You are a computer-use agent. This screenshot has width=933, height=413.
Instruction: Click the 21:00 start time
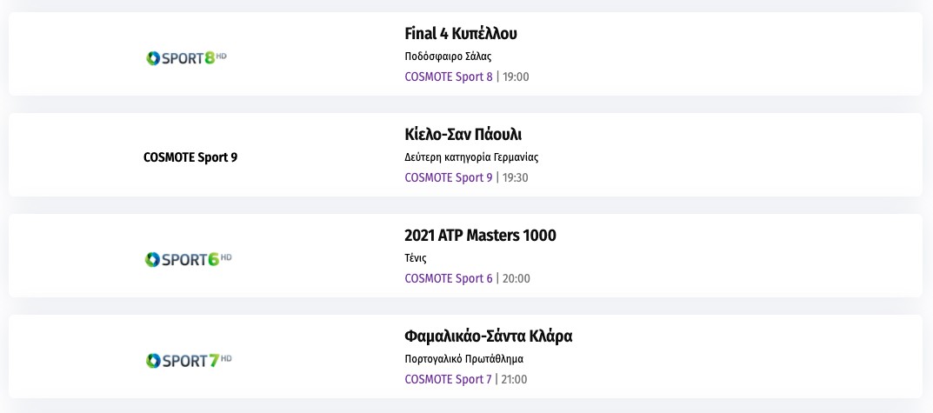[515, 379]
